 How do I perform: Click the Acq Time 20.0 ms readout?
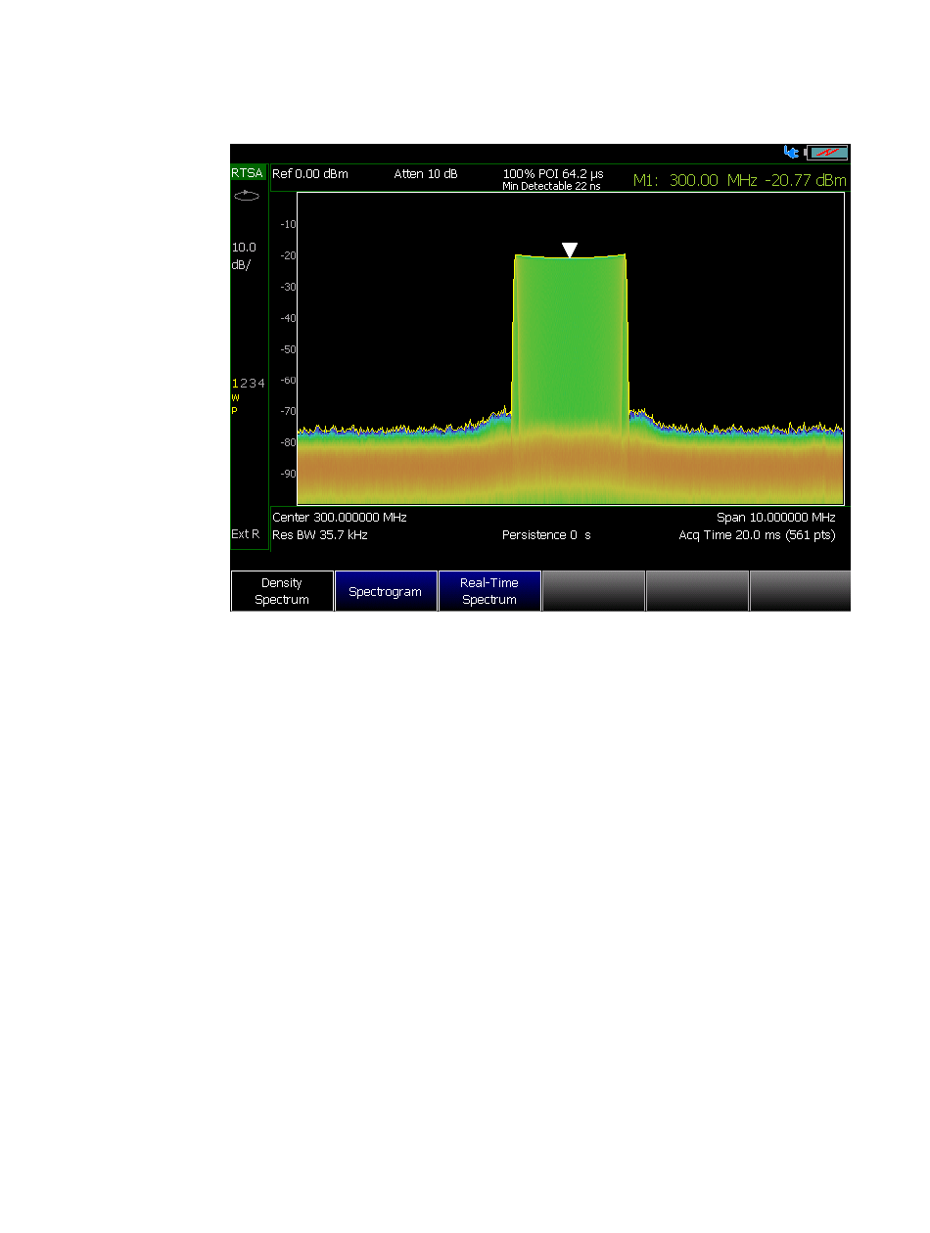pos(758,535)
